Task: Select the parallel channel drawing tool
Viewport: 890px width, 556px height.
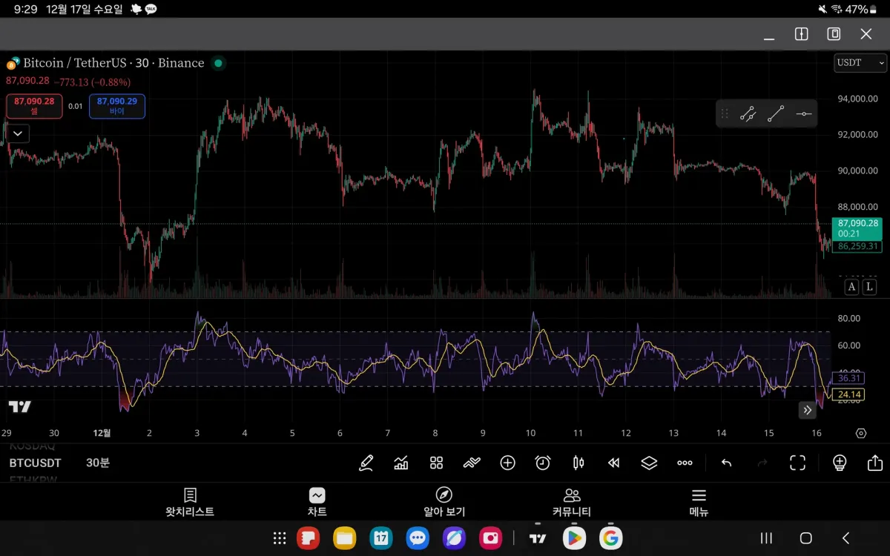Action: point(748,114)
